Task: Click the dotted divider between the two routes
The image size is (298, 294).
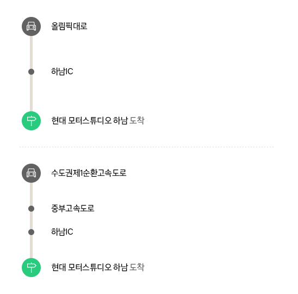Action: click(146, 147)
